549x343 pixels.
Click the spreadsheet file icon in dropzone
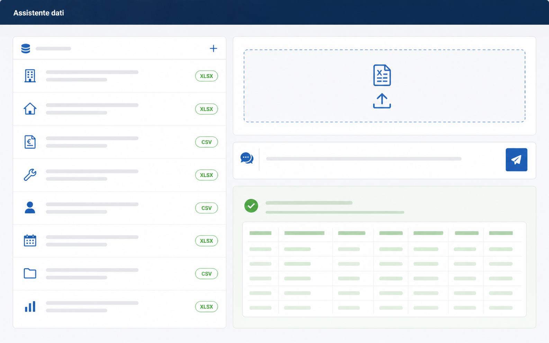382,75
